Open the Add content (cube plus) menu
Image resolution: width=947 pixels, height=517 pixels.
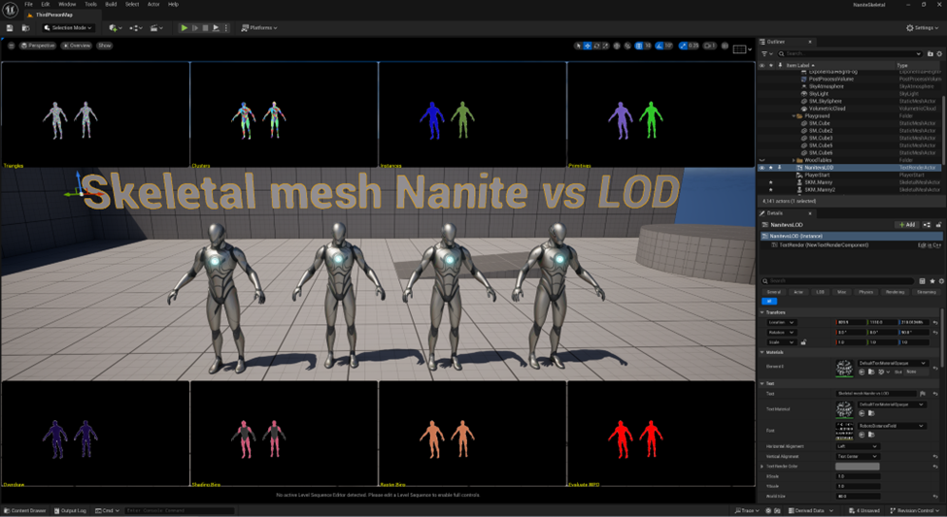point(115,28)
